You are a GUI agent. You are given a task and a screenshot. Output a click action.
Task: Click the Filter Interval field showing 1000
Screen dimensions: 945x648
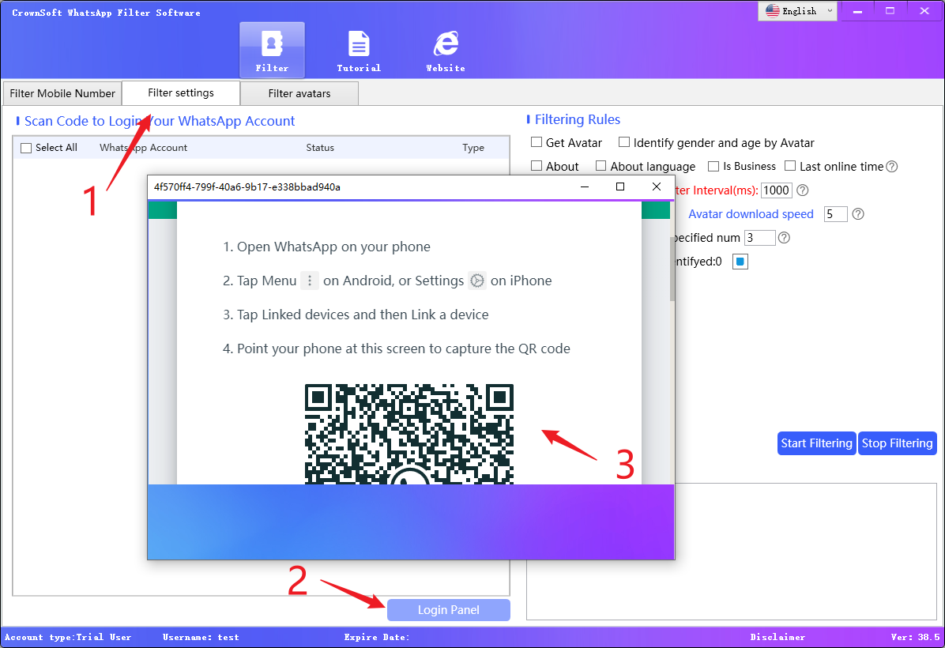coord(776,190)
